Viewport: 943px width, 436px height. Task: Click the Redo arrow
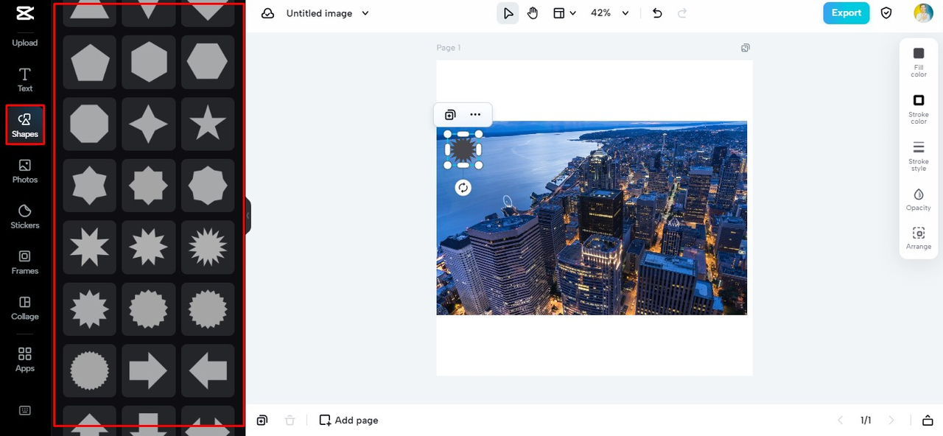click(x=682, y=13)
